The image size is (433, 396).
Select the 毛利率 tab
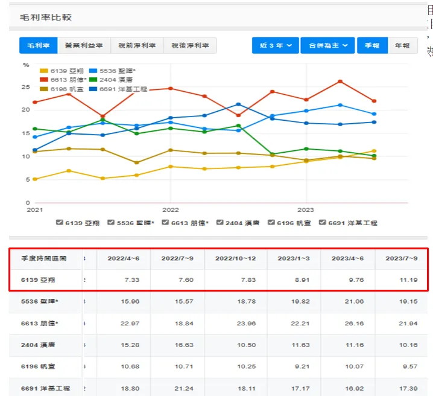(39, 45)
